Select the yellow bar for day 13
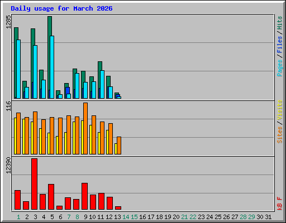 click(116, 149)
